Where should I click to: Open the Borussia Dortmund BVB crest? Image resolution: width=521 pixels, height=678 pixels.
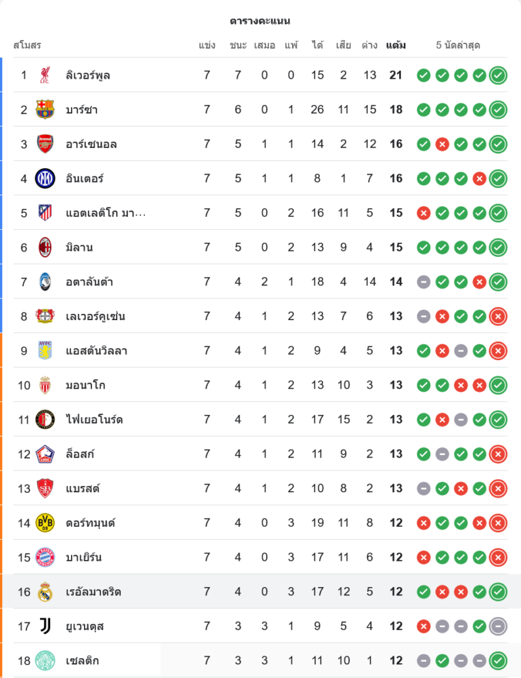45,523
